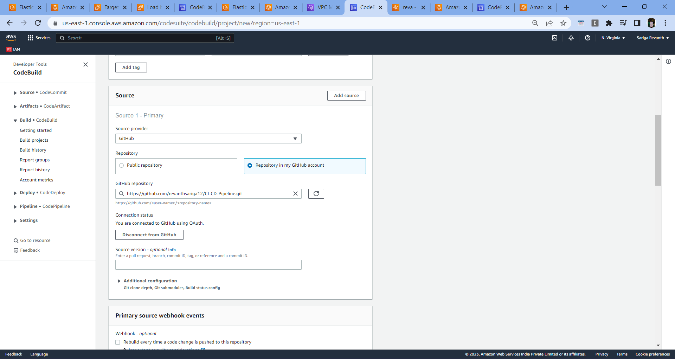Click the Add tag button
The image size is (675, 359).
pos(131,68)
